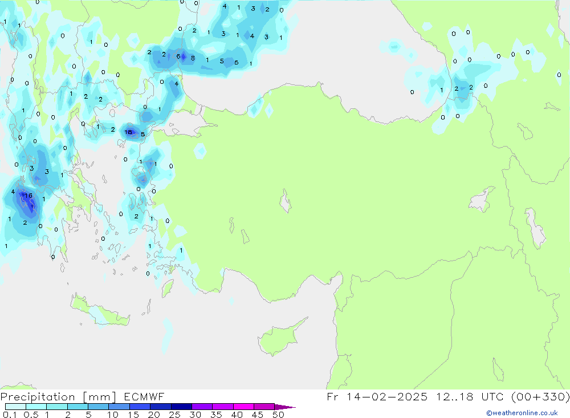Viewport: 570px width, 418px height.
Task: Click the island of Crete on map
Action: click(x=100, y=309)
